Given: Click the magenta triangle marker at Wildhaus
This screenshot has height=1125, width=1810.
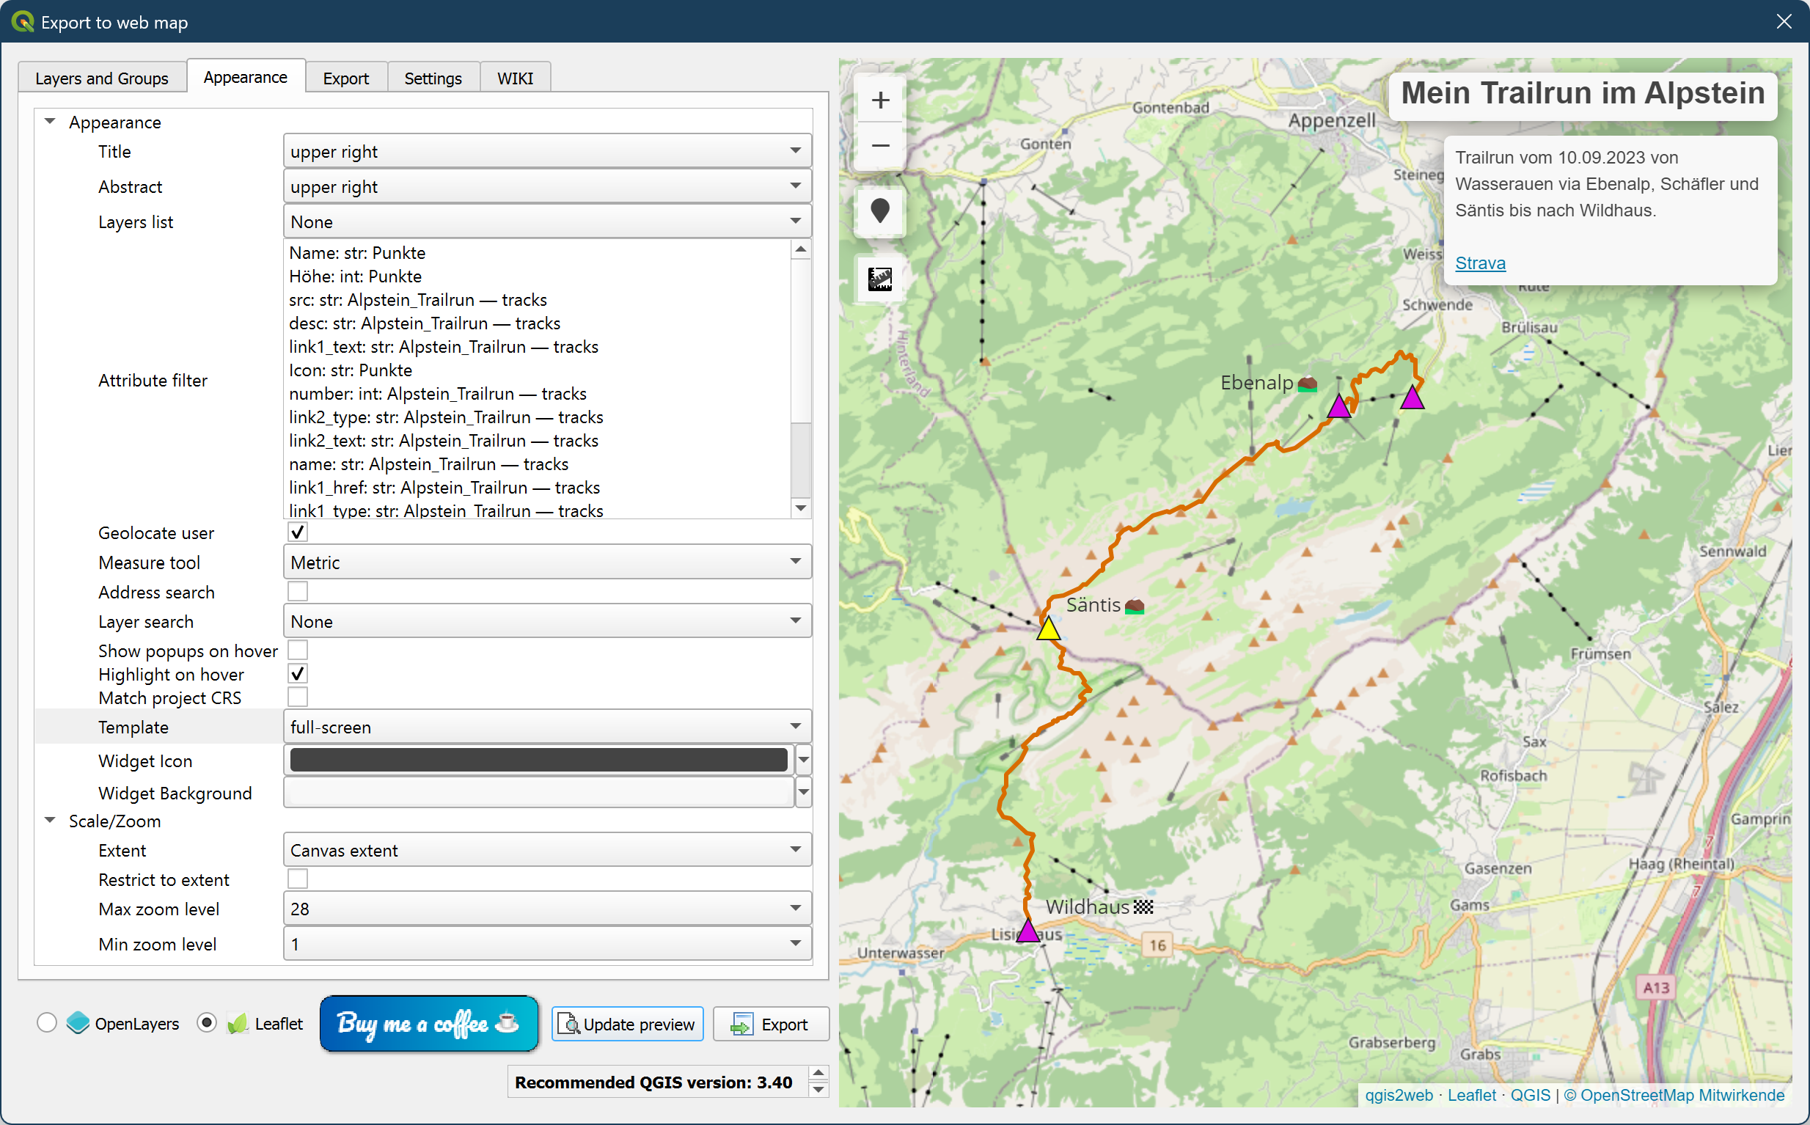Looking at the screenshot, I should tap(1027, 931).
